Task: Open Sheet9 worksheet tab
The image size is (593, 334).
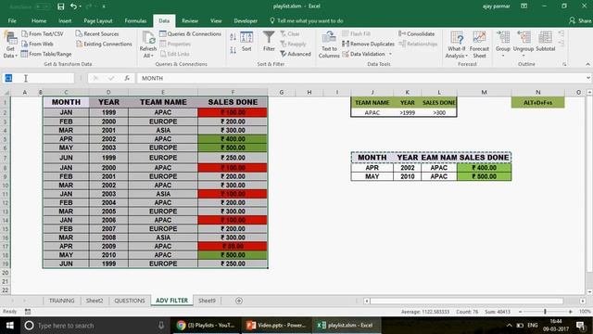Action: point(207,301)
